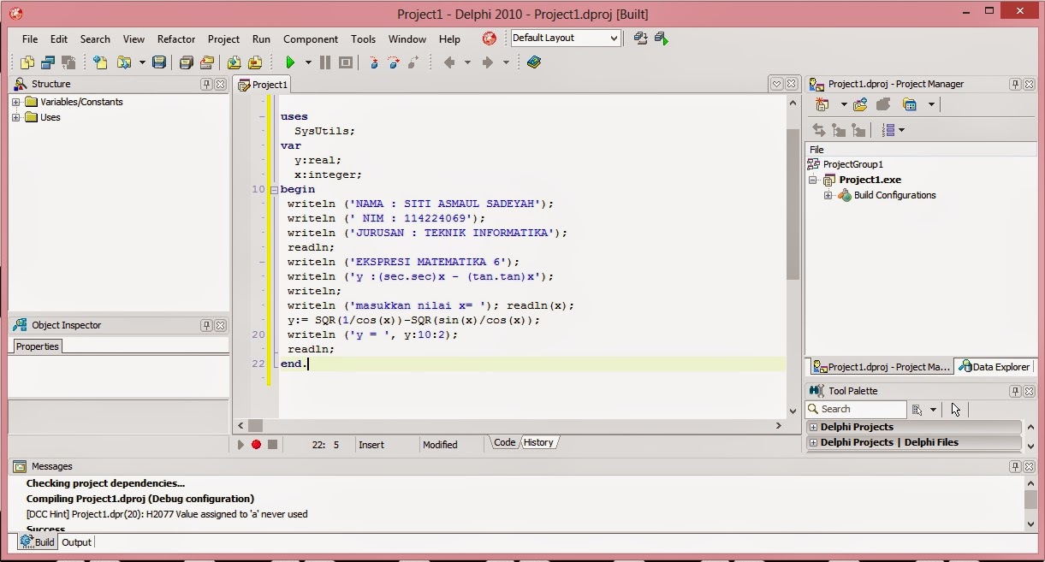
Task: Open the Tools menu
Action: (x=363, y=39)
